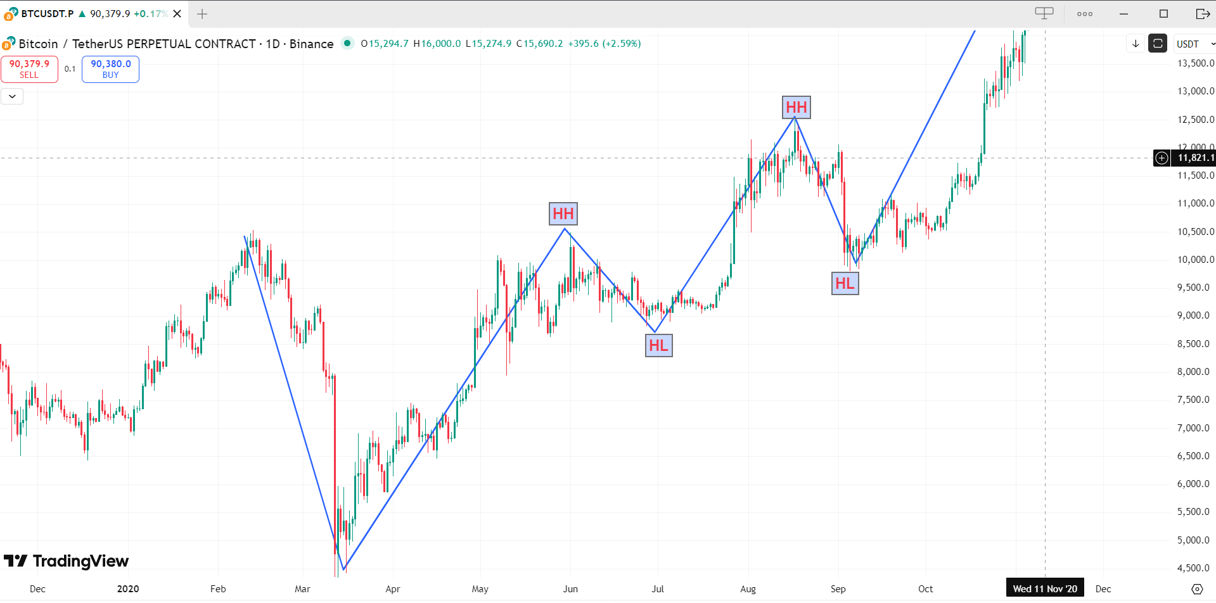Image resolution: width=1216 pixels, height=603 pixels.
Task: Toggle fullscreen mode with the dark square icon
Action: (1157, 44)
